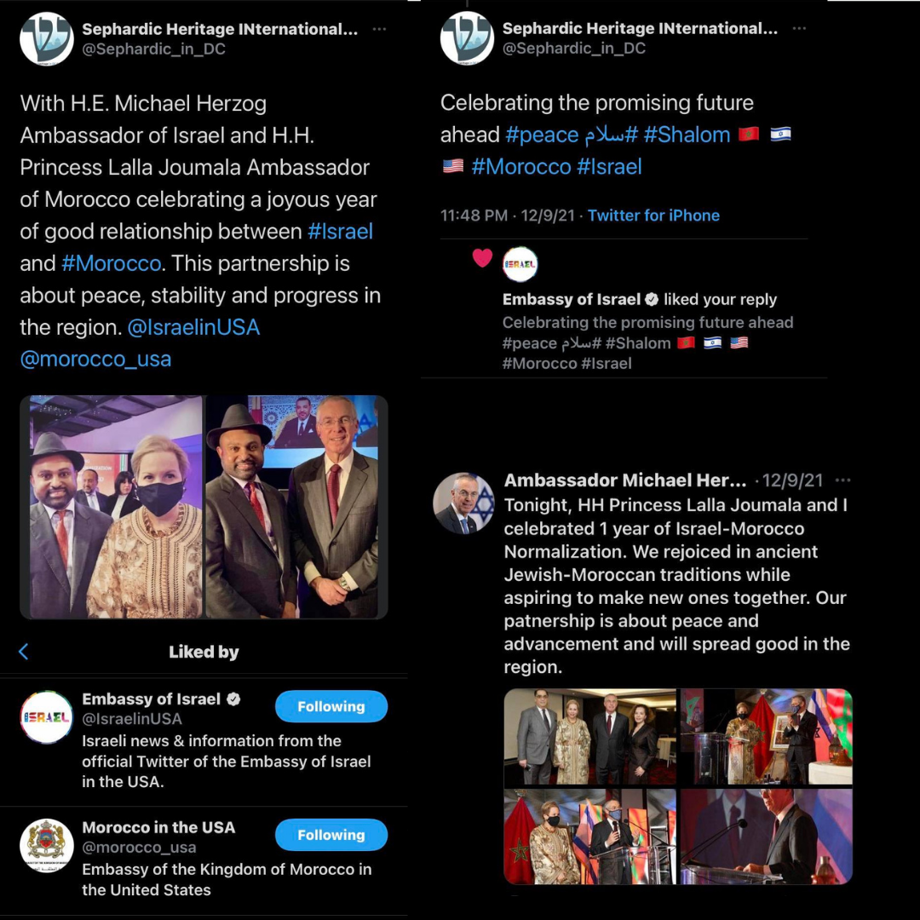The width and height of the screenshot is (920, 920).
Task: Open Sephardic Heritage avatar in right tweet
Action: pyautogui.click(x=467, y=38)
